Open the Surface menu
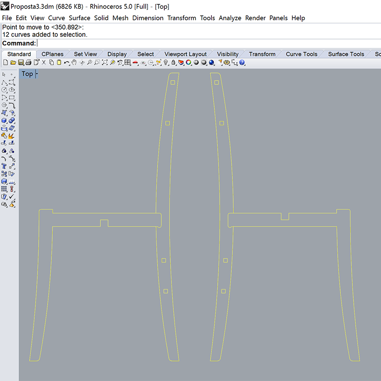The height and width of the screenshot is (381, 381). (x=80, y=18)
